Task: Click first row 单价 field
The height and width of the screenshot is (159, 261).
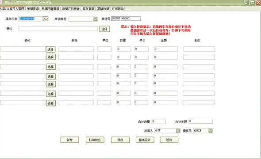Action: pos(141,49)
